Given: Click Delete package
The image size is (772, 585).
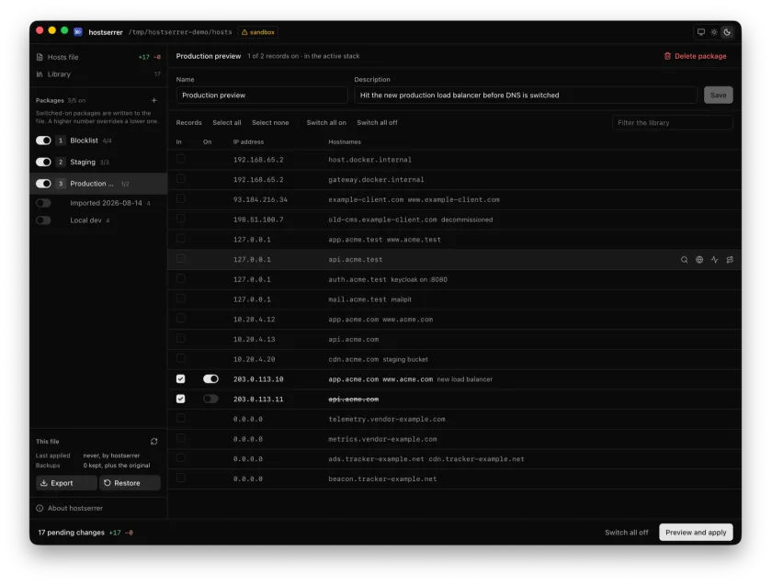Looking at the screenshot, I should [x=695, y=56].
